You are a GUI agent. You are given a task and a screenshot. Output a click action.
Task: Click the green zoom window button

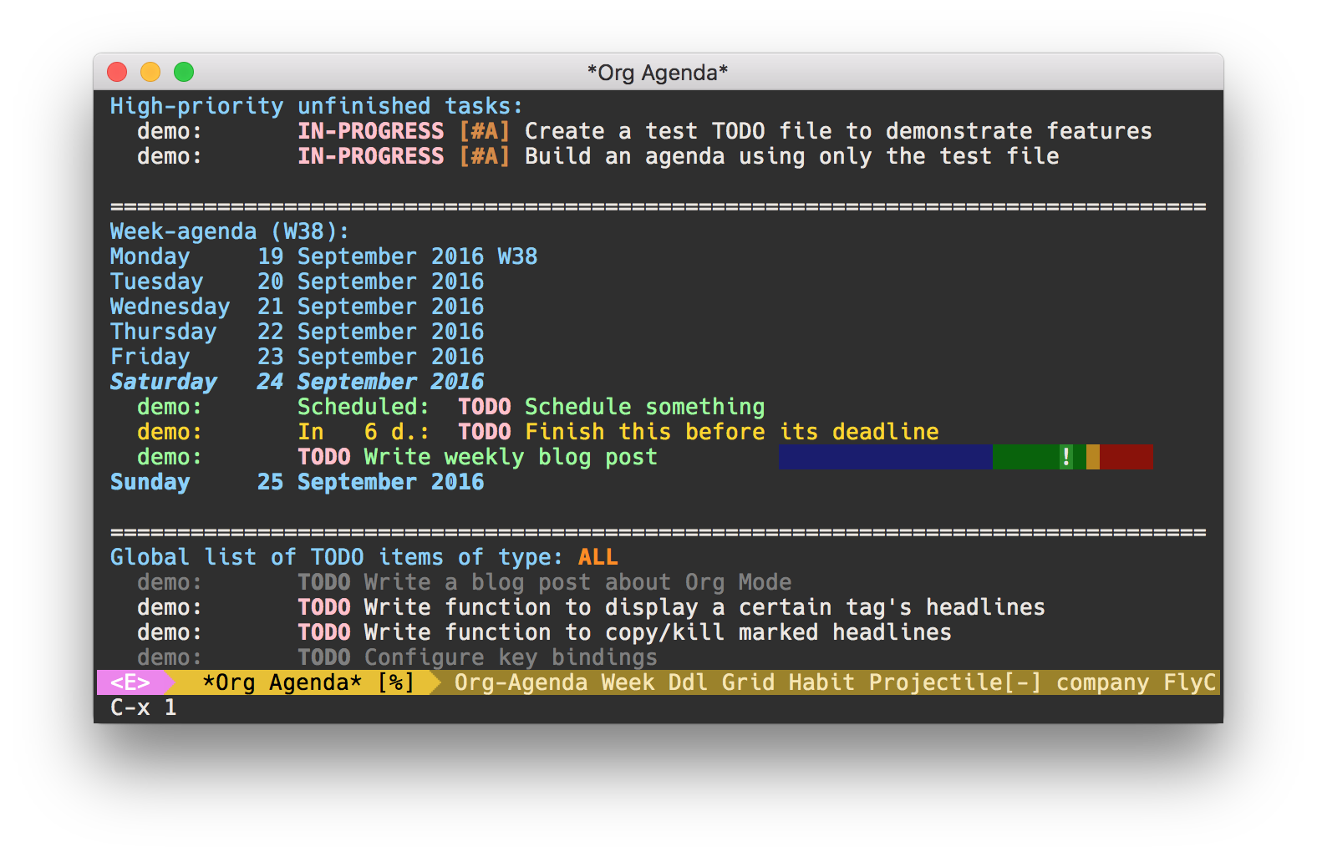(184, 72)
